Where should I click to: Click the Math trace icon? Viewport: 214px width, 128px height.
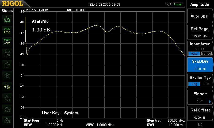coord(7,120)
